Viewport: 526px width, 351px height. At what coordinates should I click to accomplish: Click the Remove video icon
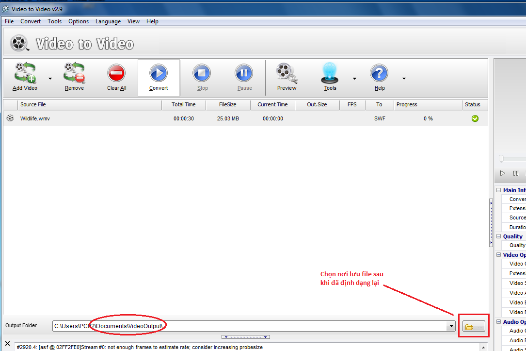point(74,73)
